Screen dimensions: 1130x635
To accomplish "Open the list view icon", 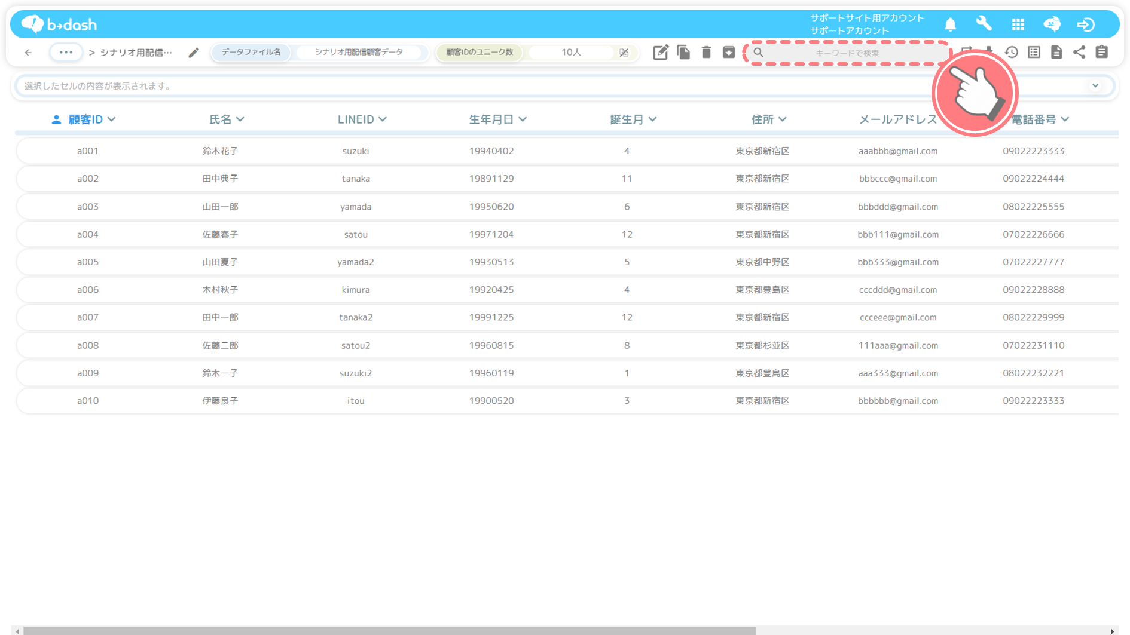I will 1034,53.
